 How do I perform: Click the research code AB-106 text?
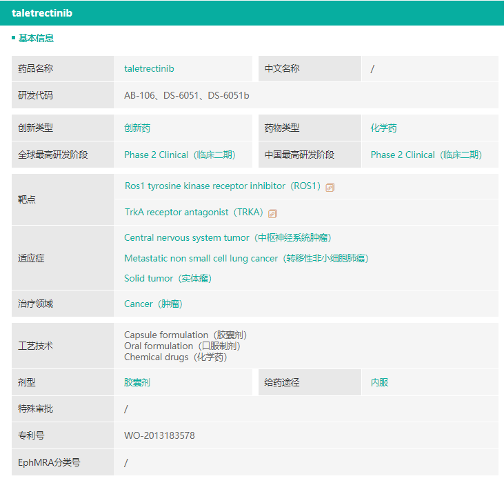(139, 95)
